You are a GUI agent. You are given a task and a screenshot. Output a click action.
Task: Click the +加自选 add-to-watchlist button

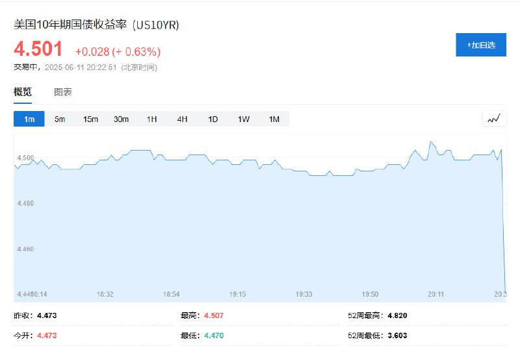tap(481, 45)
